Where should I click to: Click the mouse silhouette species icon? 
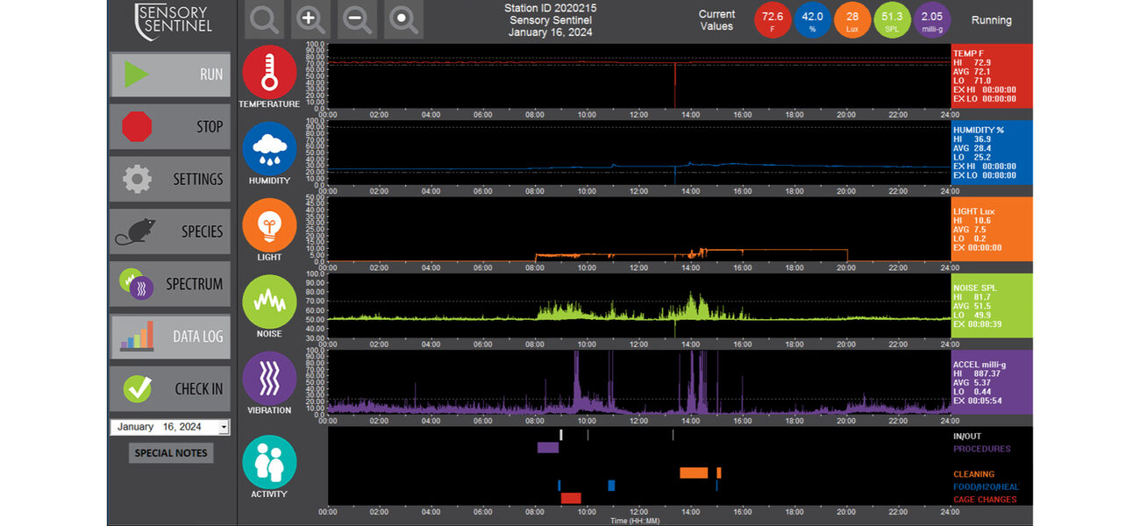click(136, 232)
